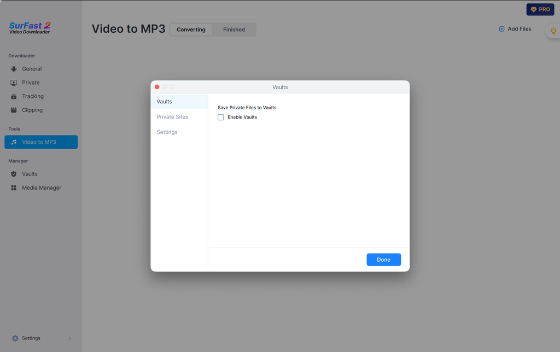Select Vaults tab in dialog sidebar
The image size is (560, 352).
coord(179,102)
